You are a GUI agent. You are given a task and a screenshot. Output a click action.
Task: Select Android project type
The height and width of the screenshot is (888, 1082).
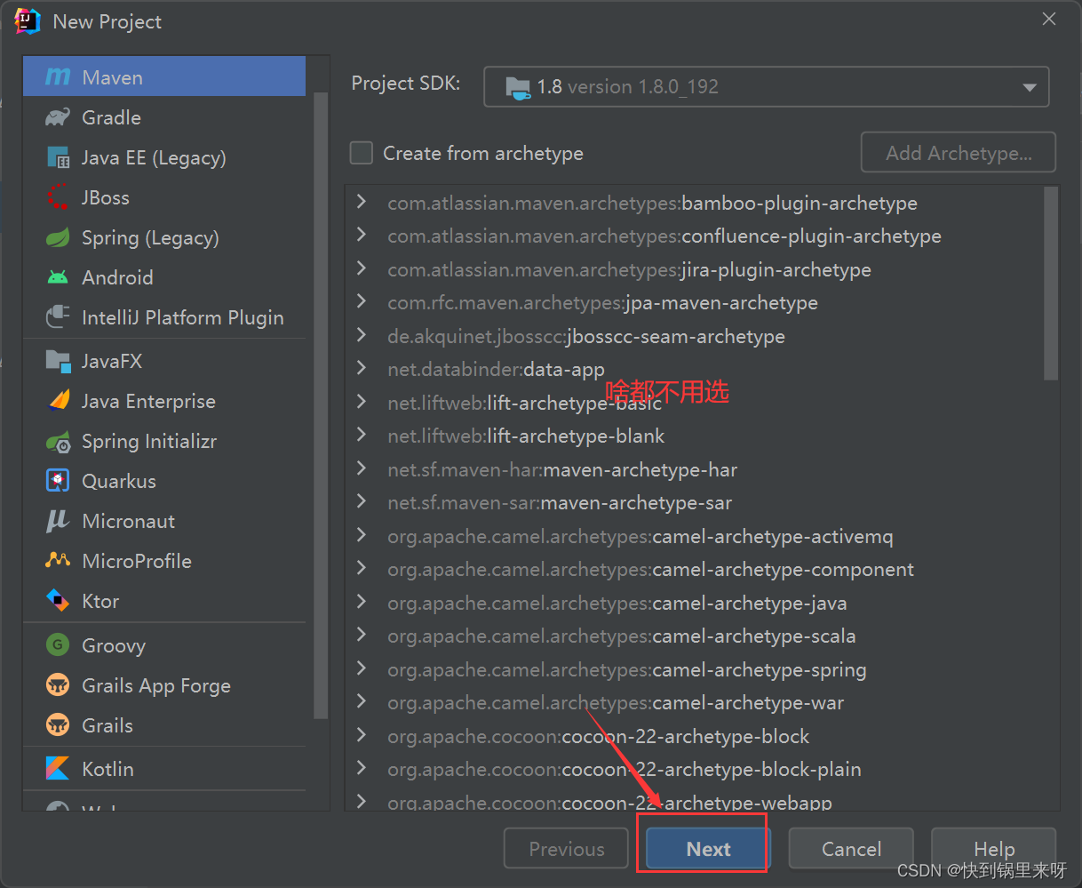coord(164,277)
